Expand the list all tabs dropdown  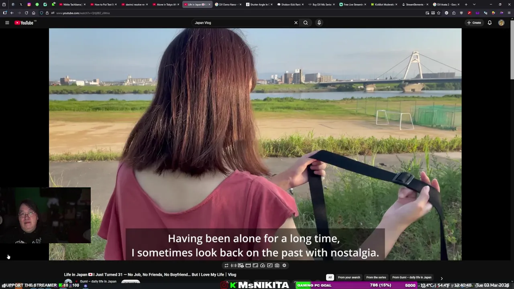pos(474,4)
